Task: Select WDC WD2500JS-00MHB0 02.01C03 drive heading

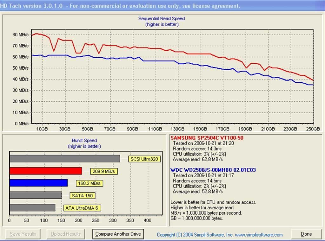Action: [x=213, y=170]
